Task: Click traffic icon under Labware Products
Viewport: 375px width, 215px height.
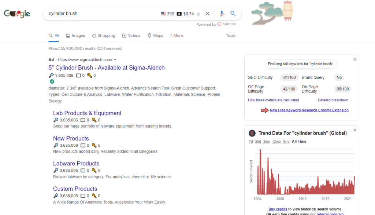Action: point(56,170)
